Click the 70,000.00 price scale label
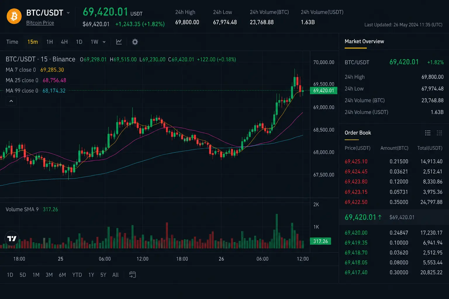 coord(324,62)
